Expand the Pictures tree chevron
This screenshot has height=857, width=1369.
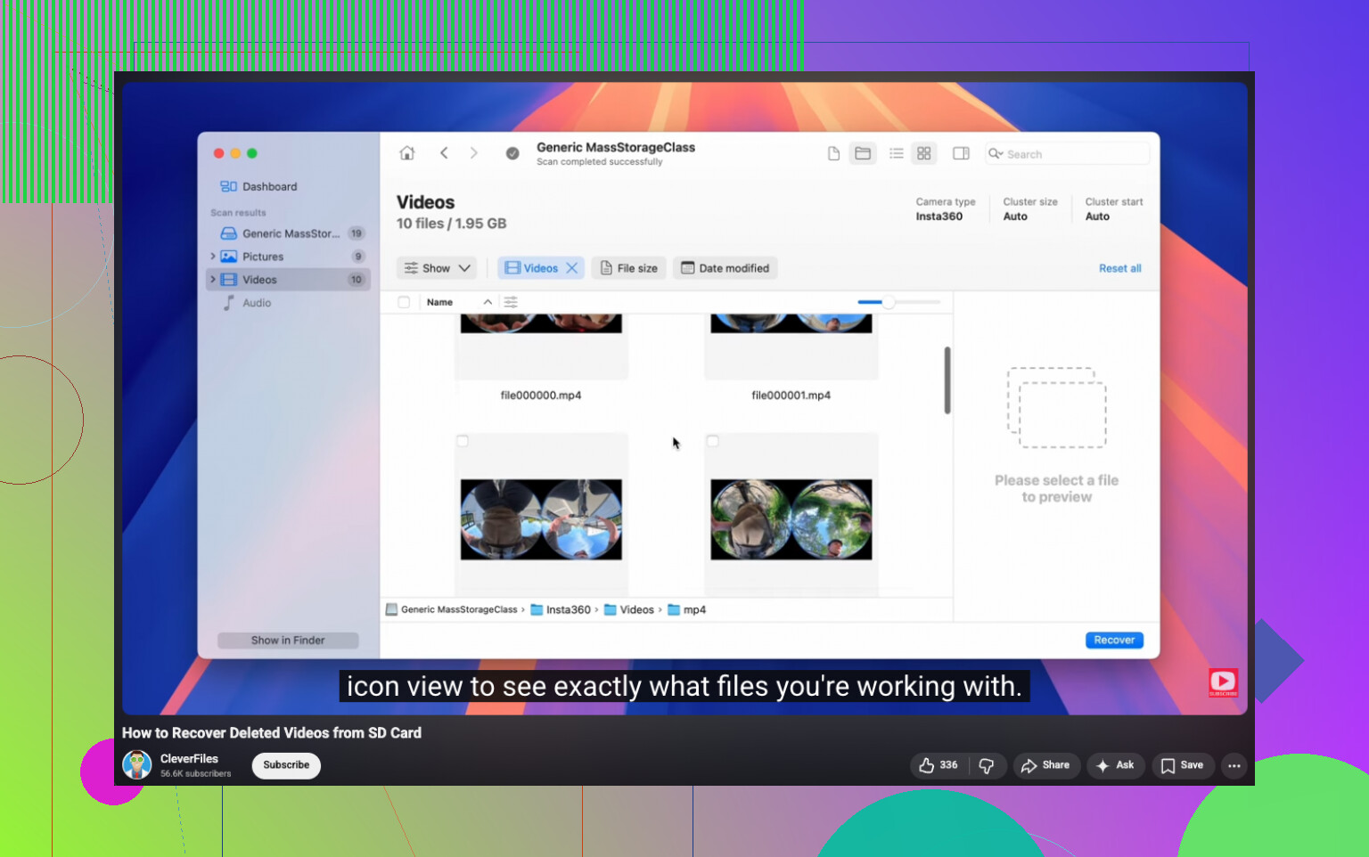[x=212, y=257]
